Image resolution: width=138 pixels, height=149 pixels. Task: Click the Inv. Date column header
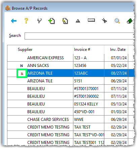tap(118, 50)
